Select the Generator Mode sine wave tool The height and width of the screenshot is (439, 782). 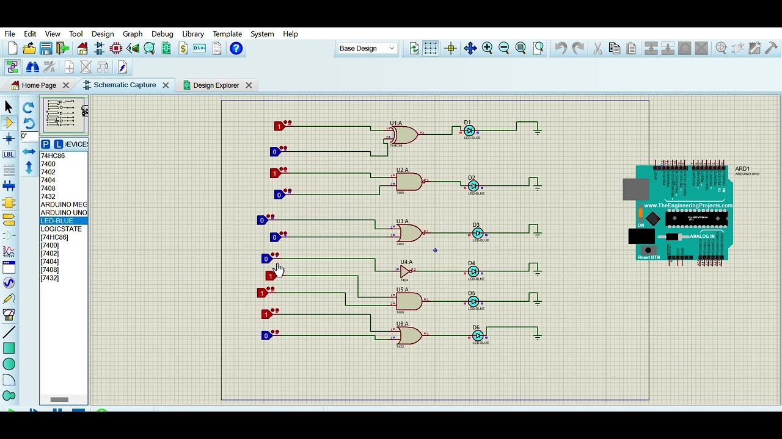[9, 283]
